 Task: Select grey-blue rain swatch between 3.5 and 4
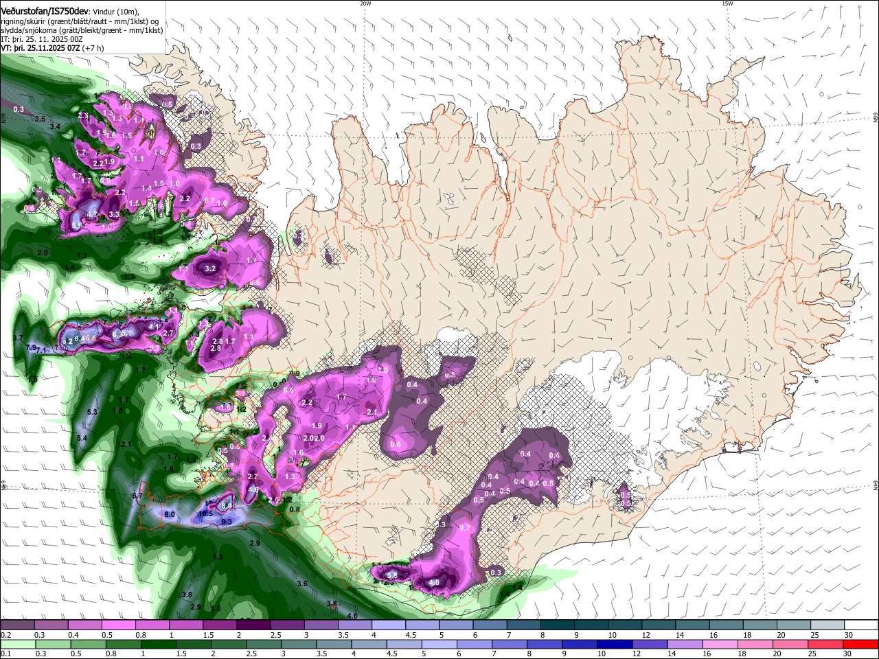point(333,644)
